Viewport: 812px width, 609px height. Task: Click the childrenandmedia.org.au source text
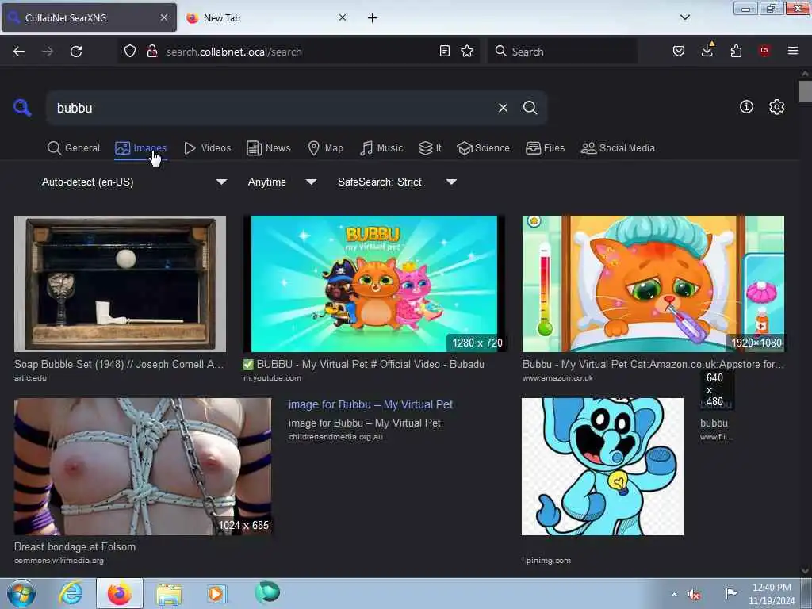335,437
